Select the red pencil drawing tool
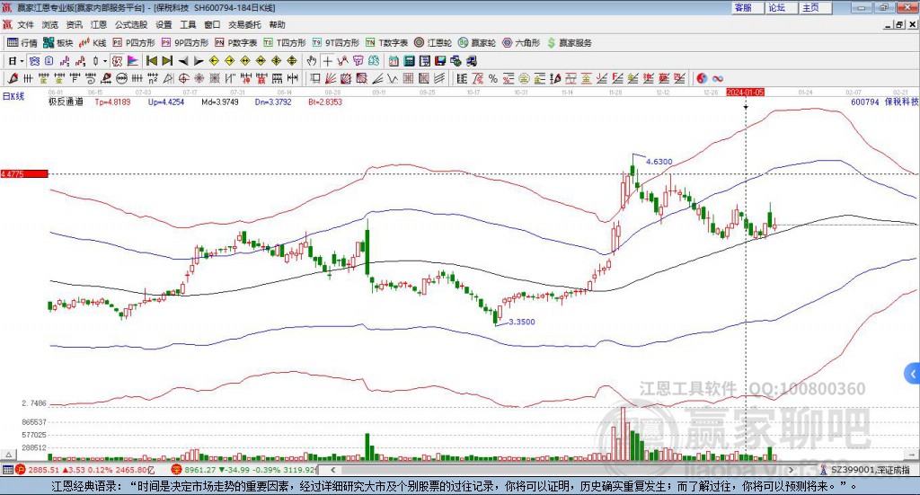 pyautogui.click(x=13, y=78)
